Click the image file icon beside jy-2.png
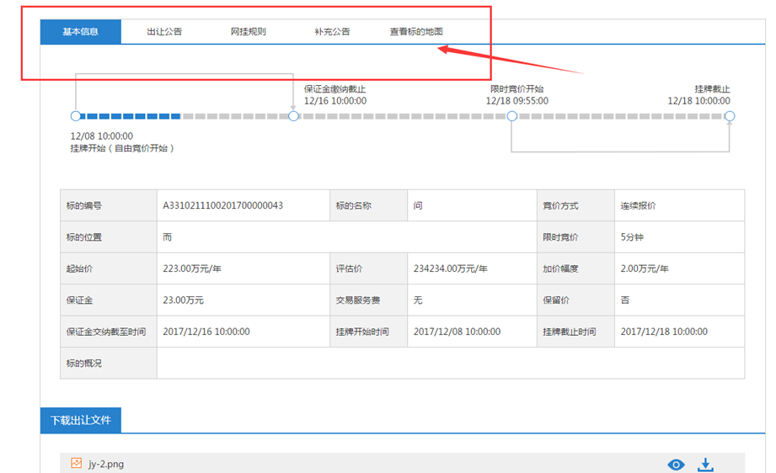This screenshot has height=473, width=776. (x=77, y=464)
